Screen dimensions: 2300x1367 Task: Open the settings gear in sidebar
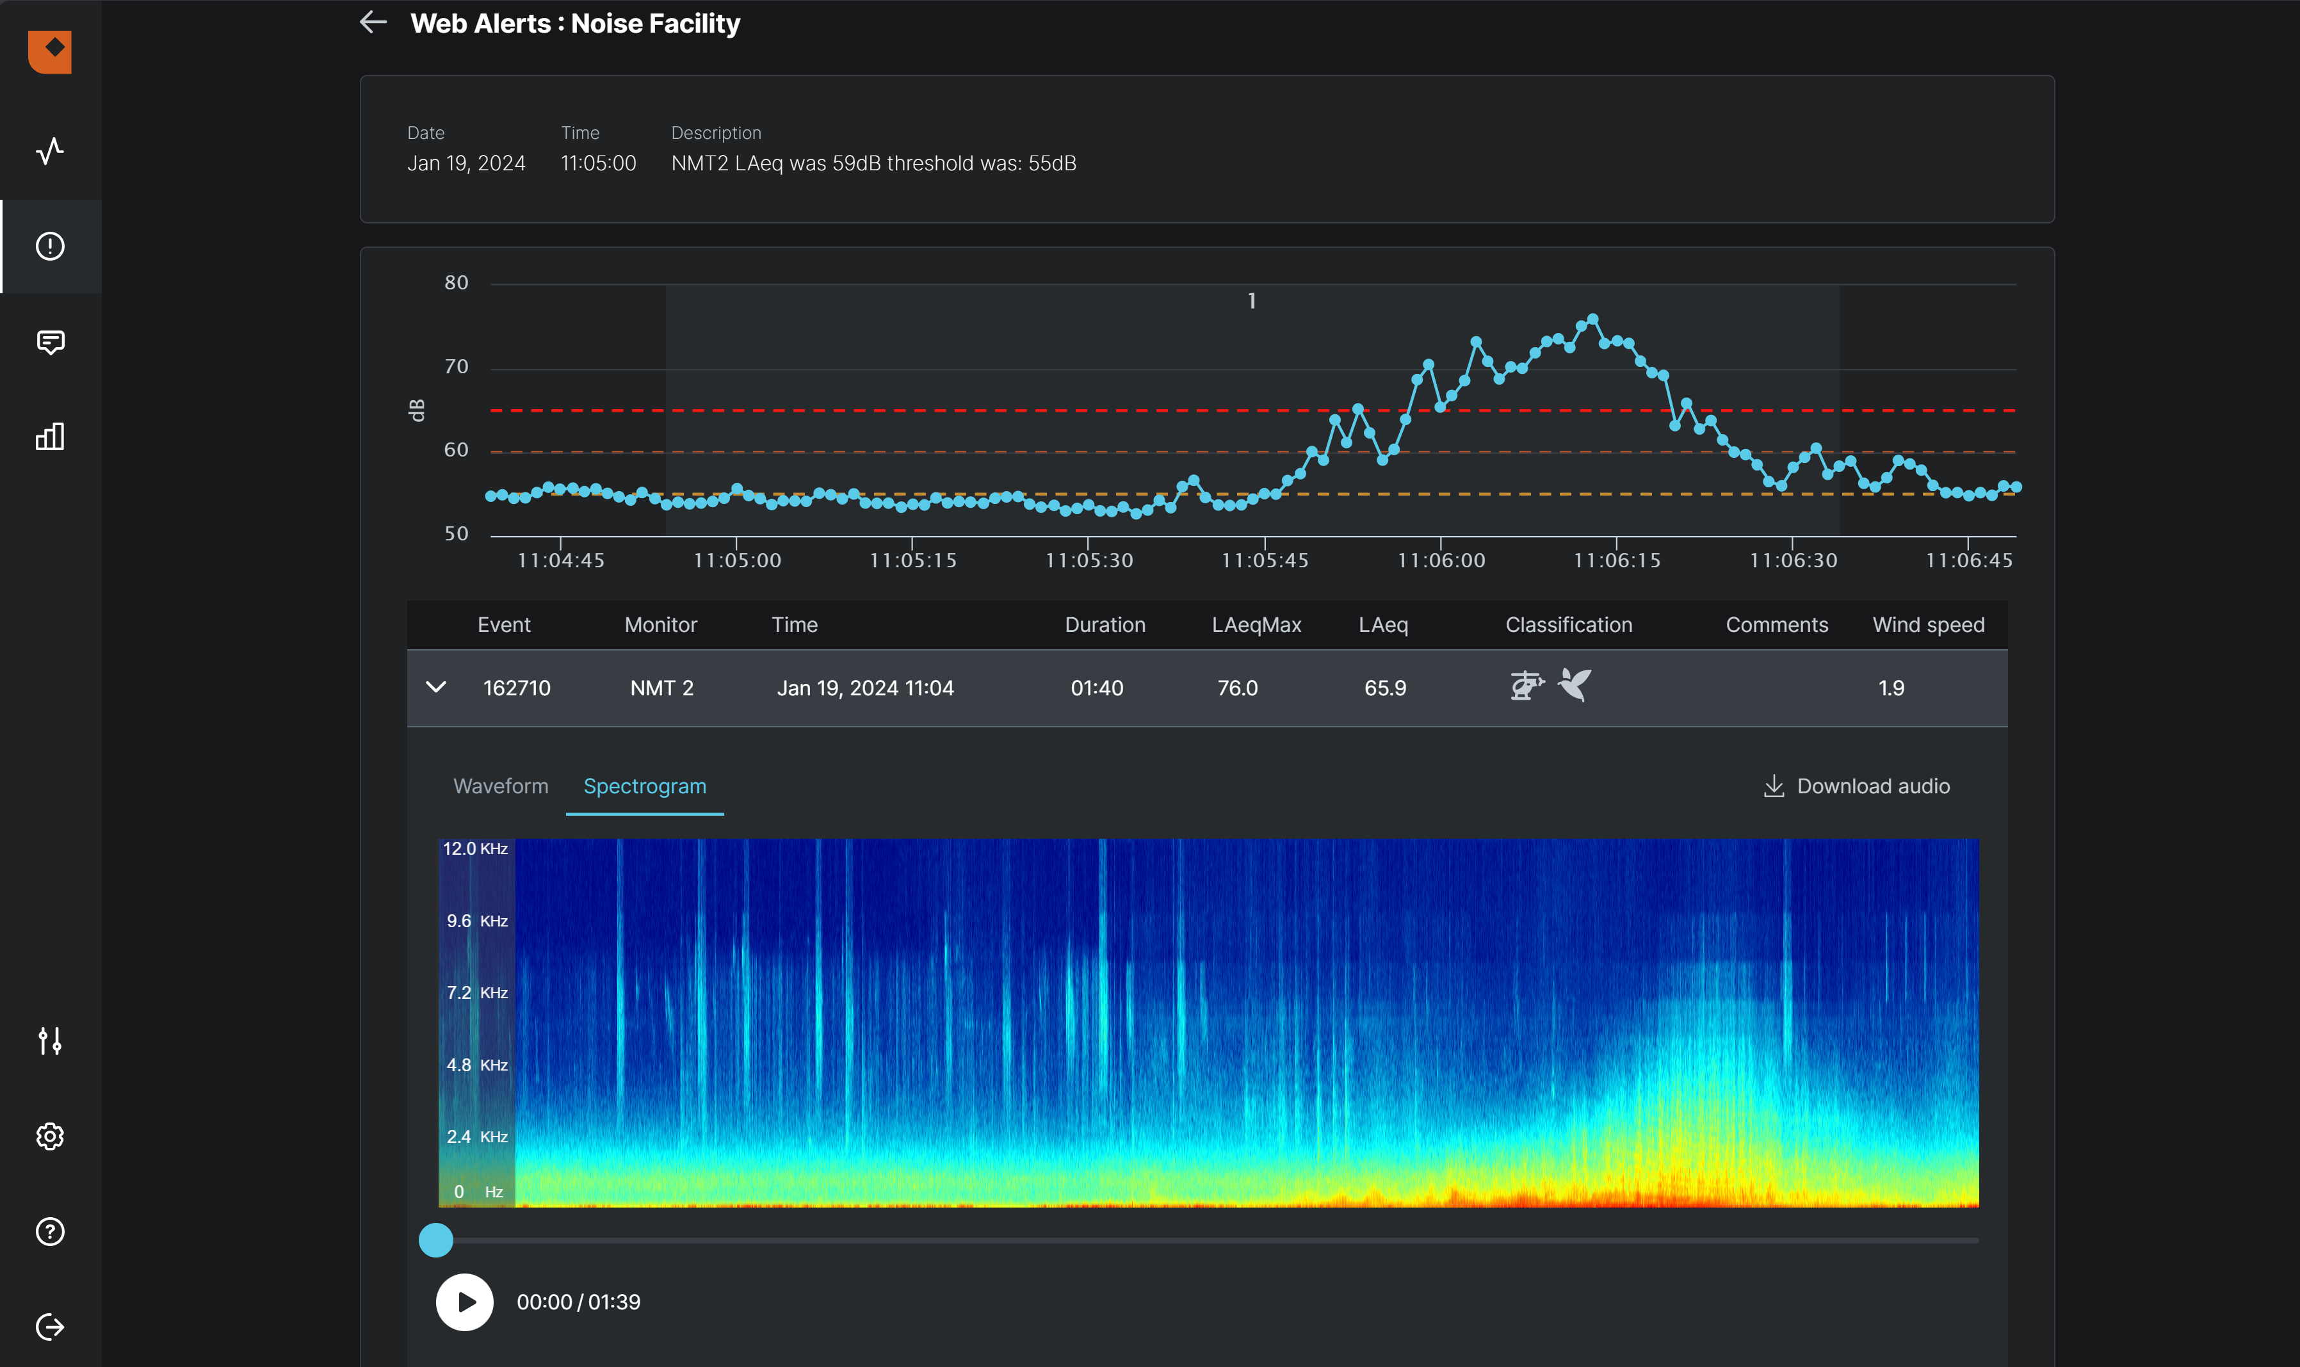point(50,1136)
